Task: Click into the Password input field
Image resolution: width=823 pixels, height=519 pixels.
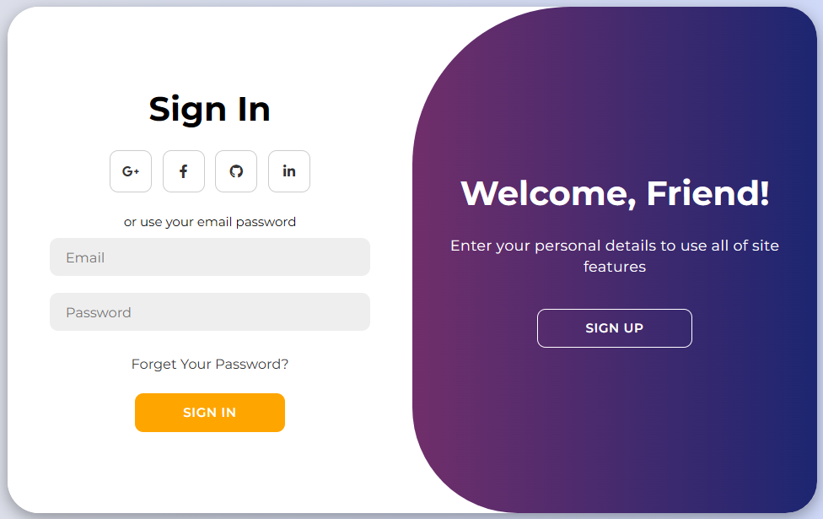Action: click(210, 312)
